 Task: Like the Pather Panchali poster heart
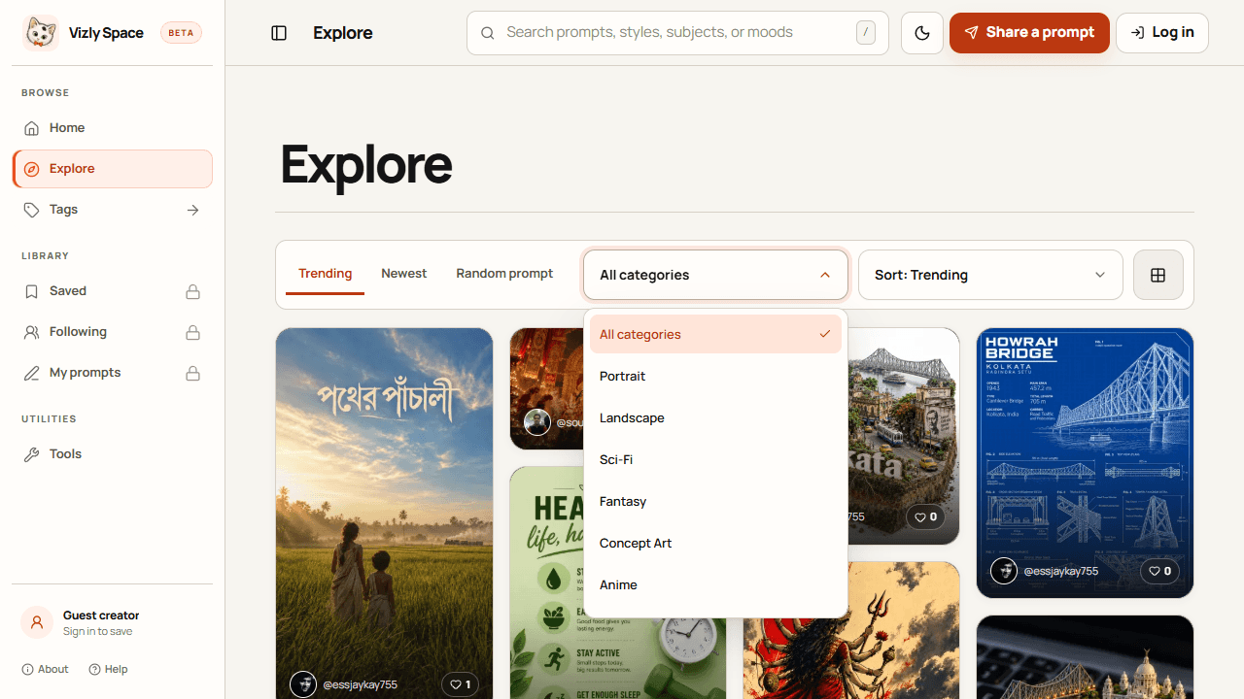tap(460, 684)
